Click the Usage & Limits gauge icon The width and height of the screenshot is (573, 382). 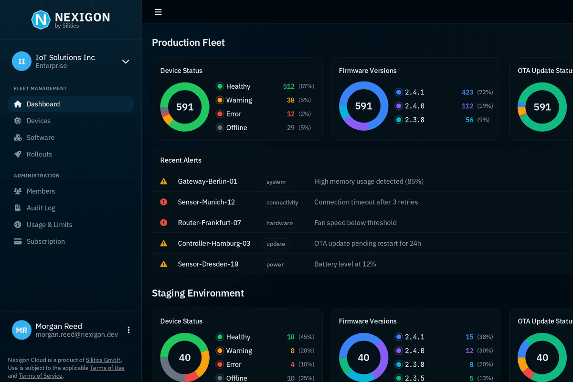click(18, 225)
